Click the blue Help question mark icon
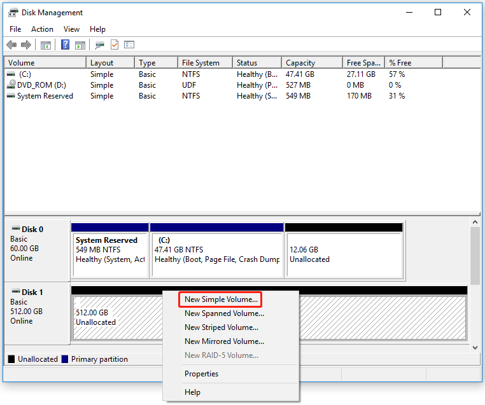The height and width of the screenshot is (405, 485). pos(65,45)
